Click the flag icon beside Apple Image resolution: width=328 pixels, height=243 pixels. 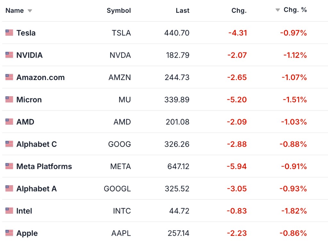(9, 233)
